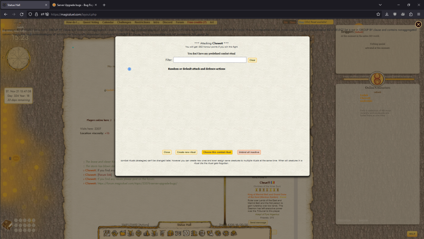Image resolution: width=424 pixels, height=239 pixels.
Task: Clear the filter using the Clear button
Action: click(252, 60)
